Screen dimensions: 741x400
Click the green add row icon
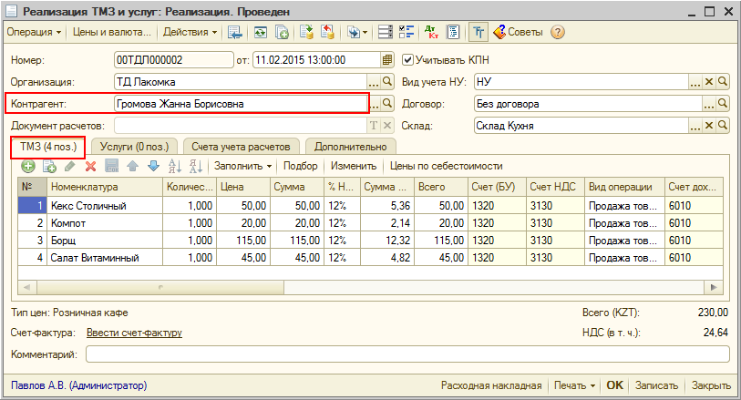pos(28,166)
